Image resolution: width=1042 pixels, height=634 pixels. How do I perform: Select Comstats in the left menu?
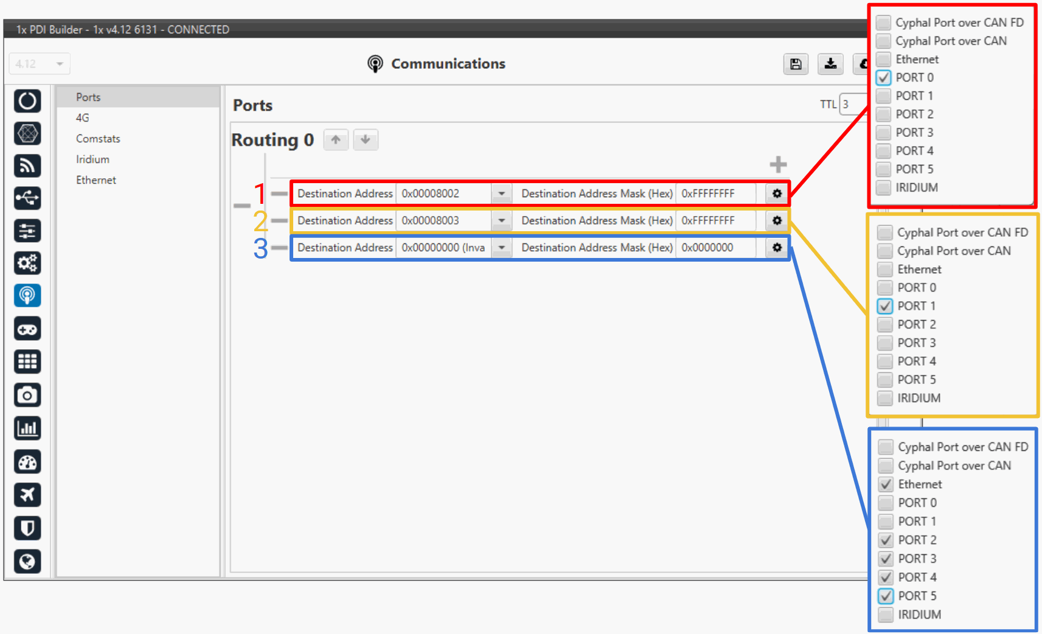coord(98,139)
